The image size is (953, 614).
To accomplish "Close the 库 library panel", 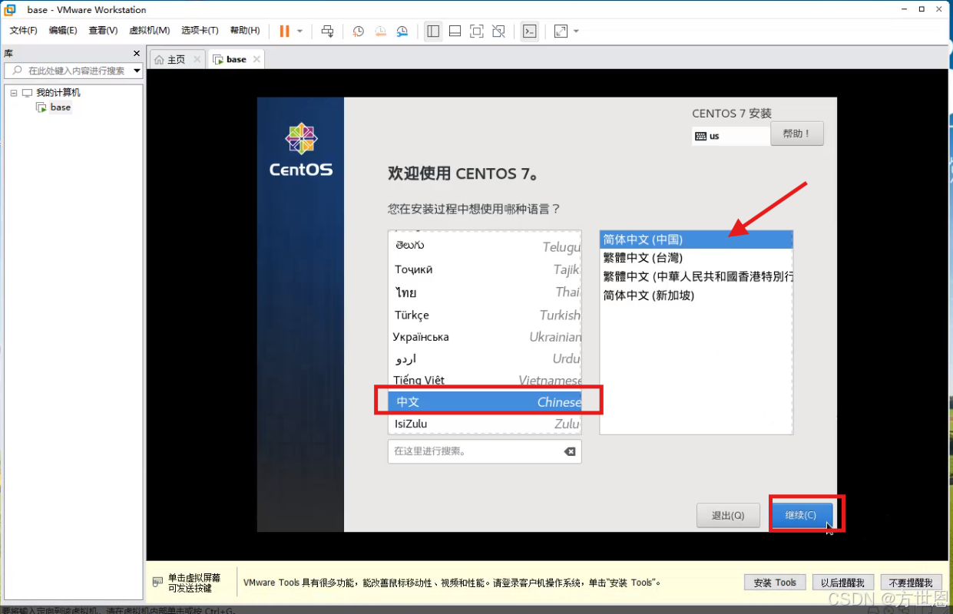I will click(137, 54).
